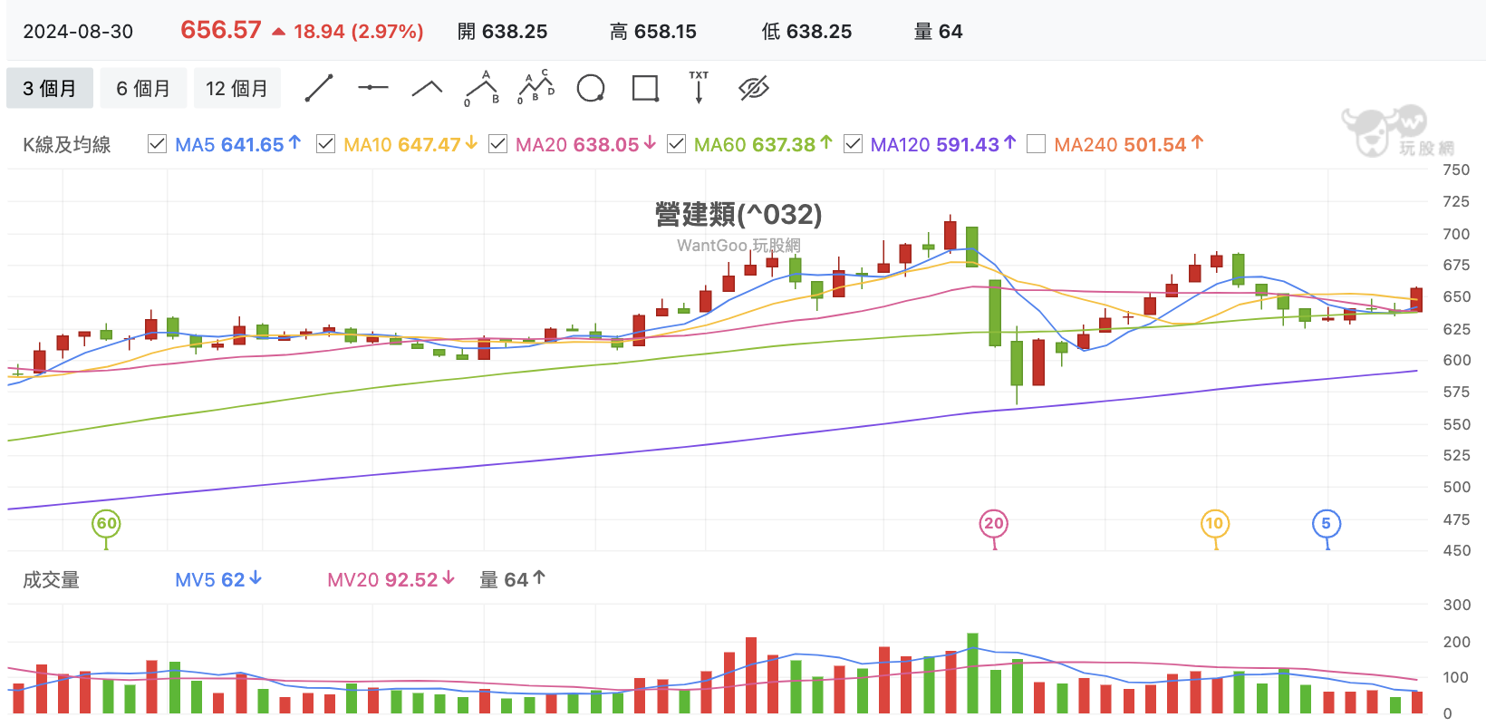Select the 0-A-B-C-D wave pattern tool
1486x727 pixels.
536,87
